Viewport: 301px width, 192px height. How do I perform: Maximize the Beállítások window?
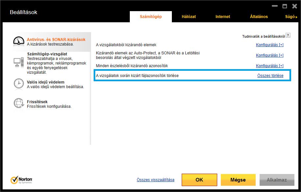285,6
